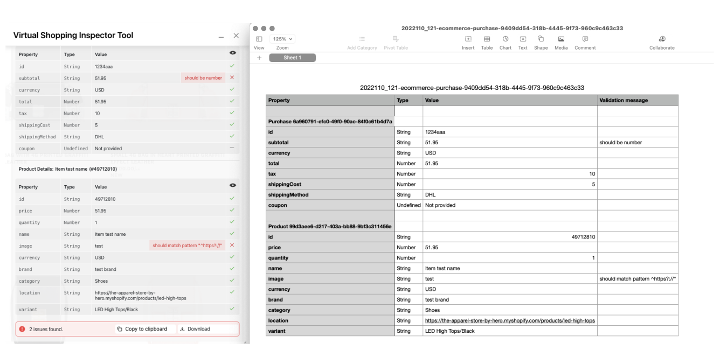This screenshot has width=720, height=350.
Task: Select the 'DHL' cell in the Numbers table
Action: (510, 195)
